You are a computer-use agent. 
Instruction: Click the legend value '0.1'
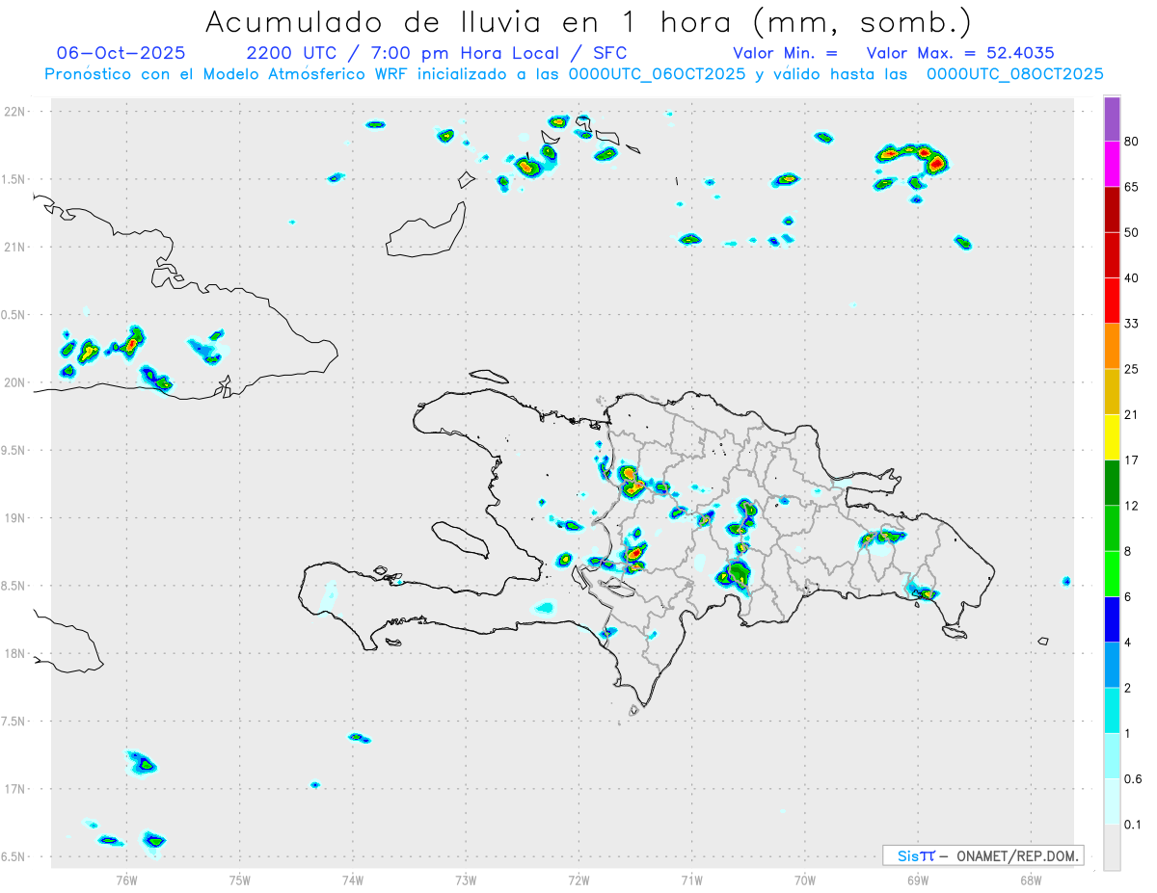[1134, 825]
